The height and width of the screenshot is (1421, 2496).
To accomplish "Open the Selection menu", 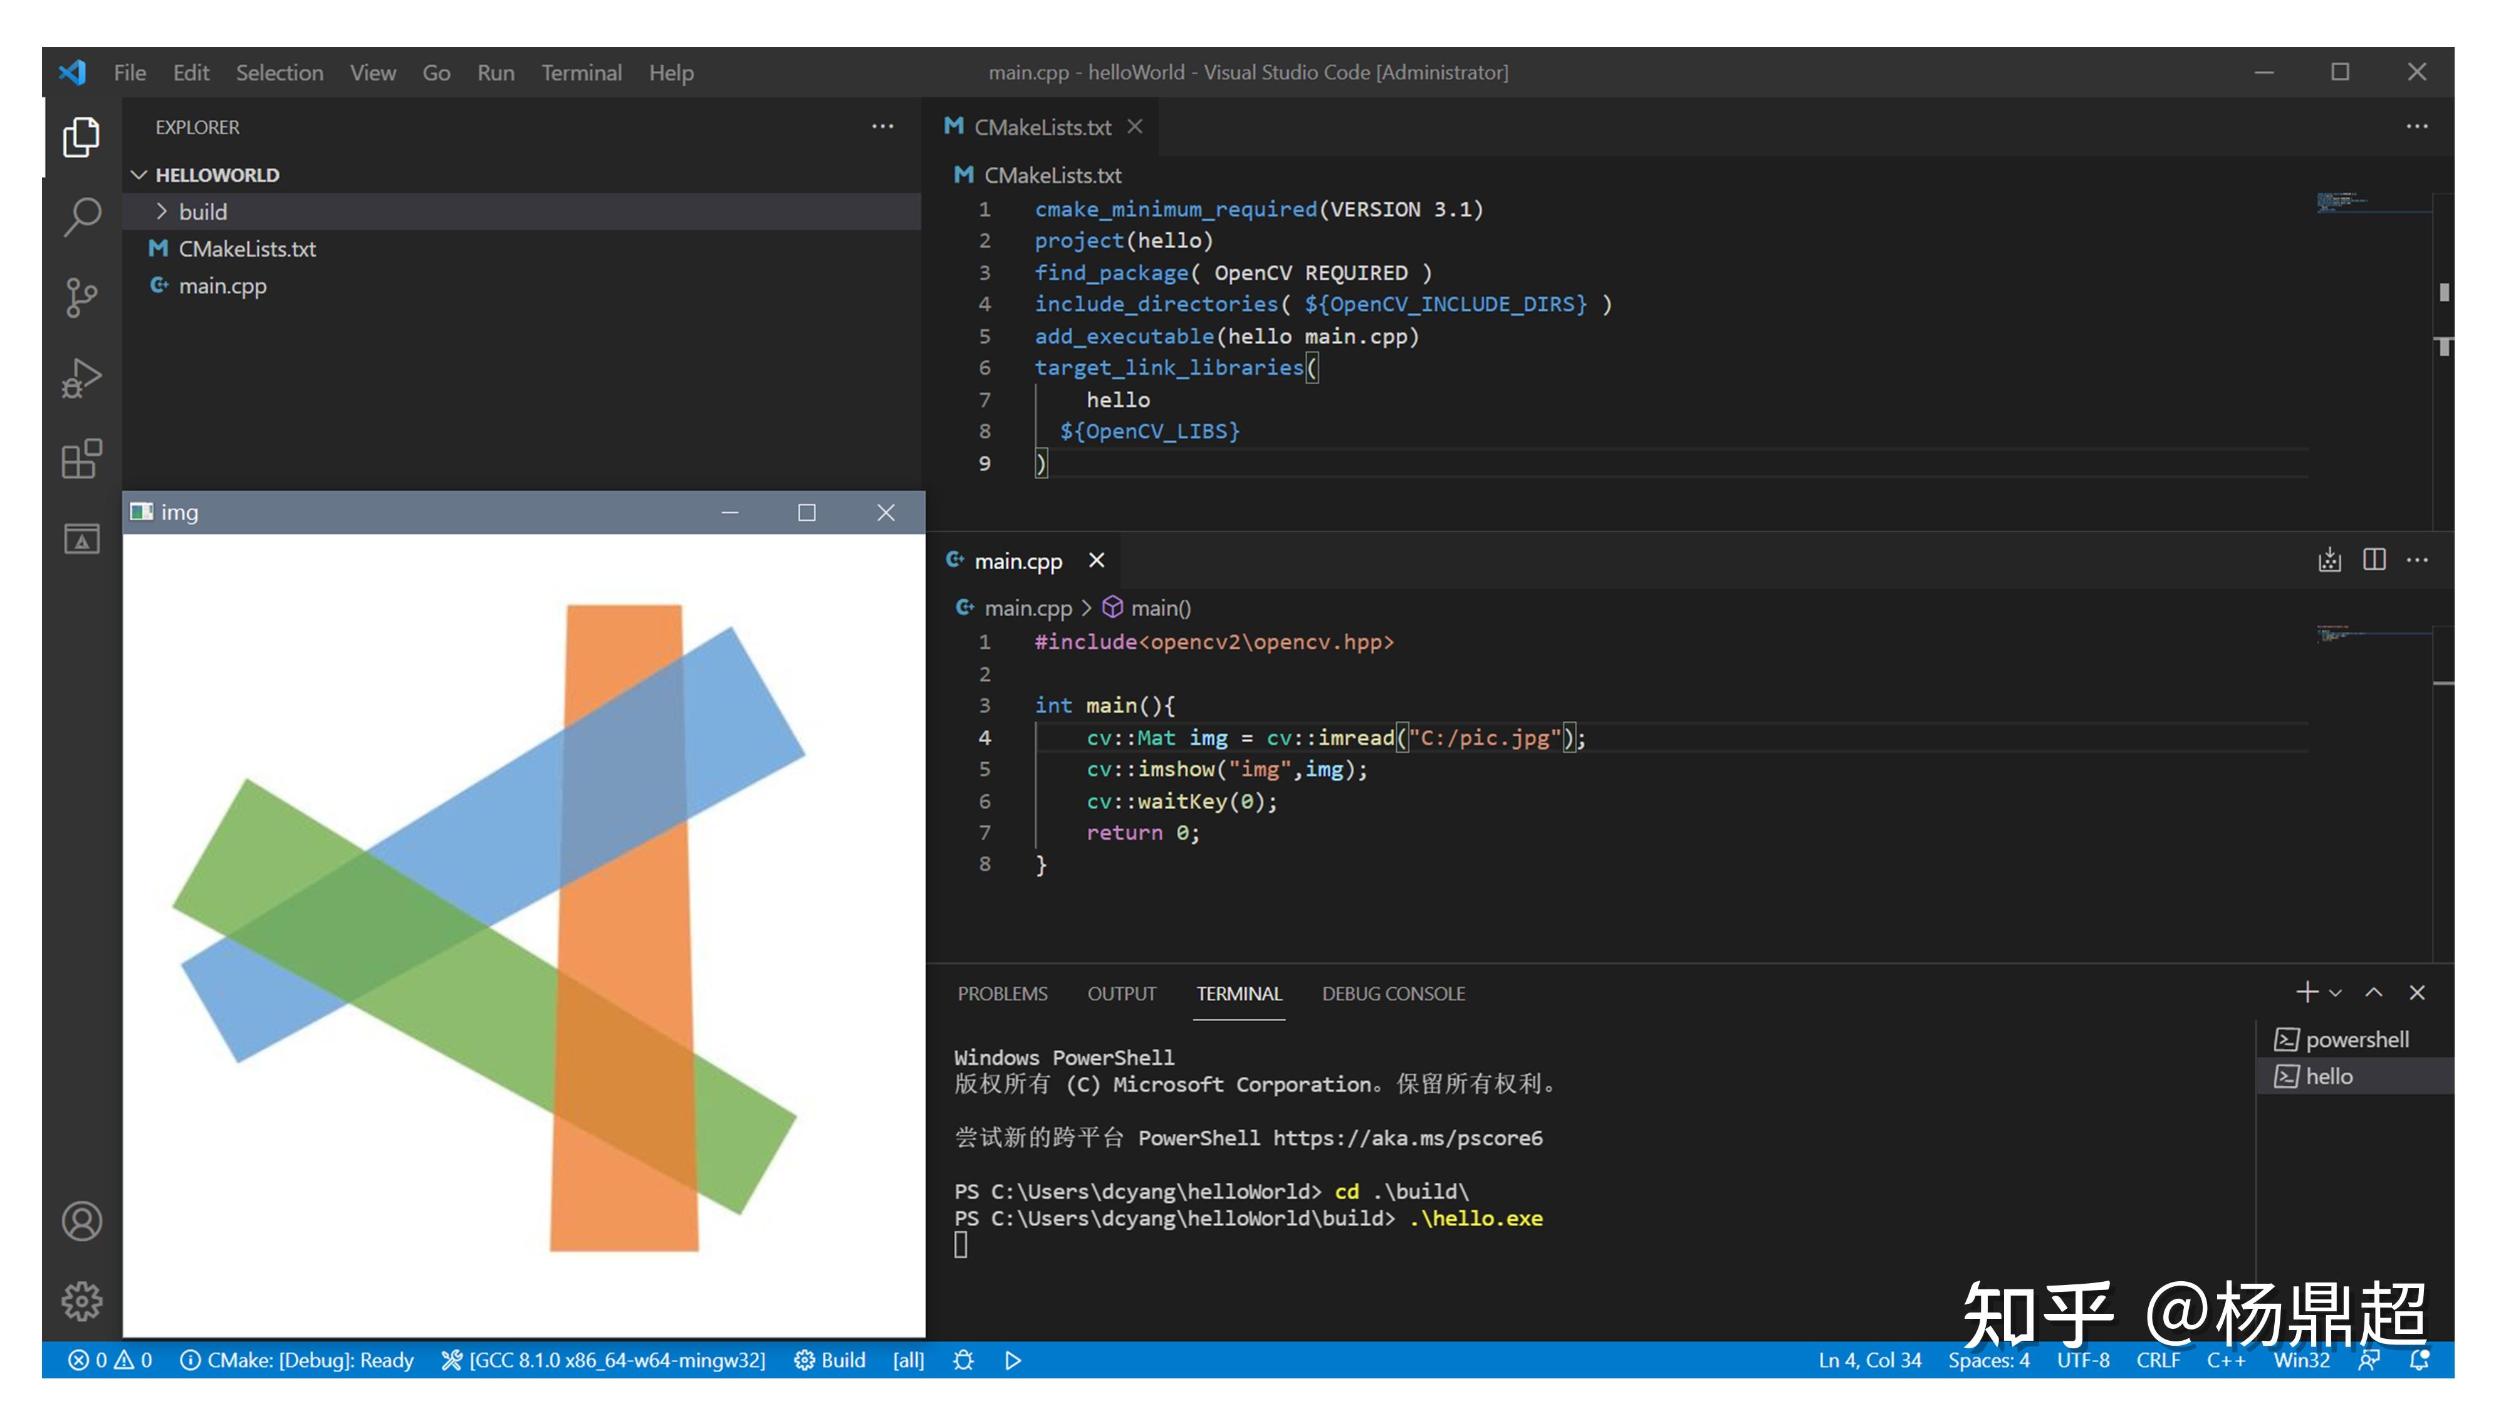I will coord(279,72).
